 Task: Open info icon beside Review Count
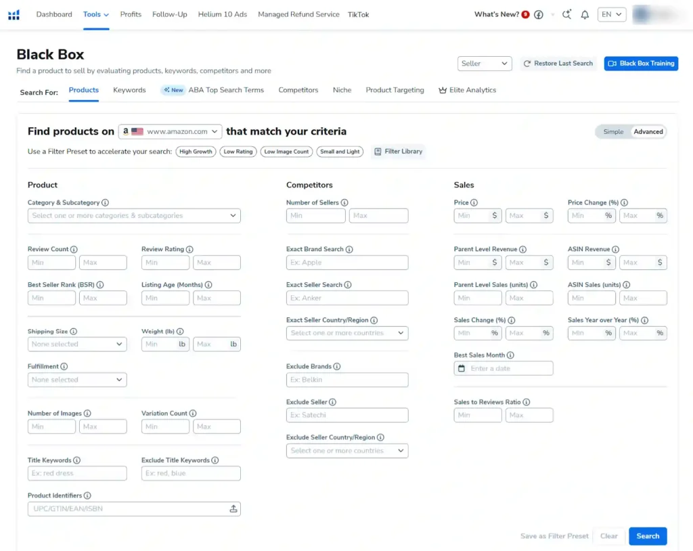[x=74, y=249]
